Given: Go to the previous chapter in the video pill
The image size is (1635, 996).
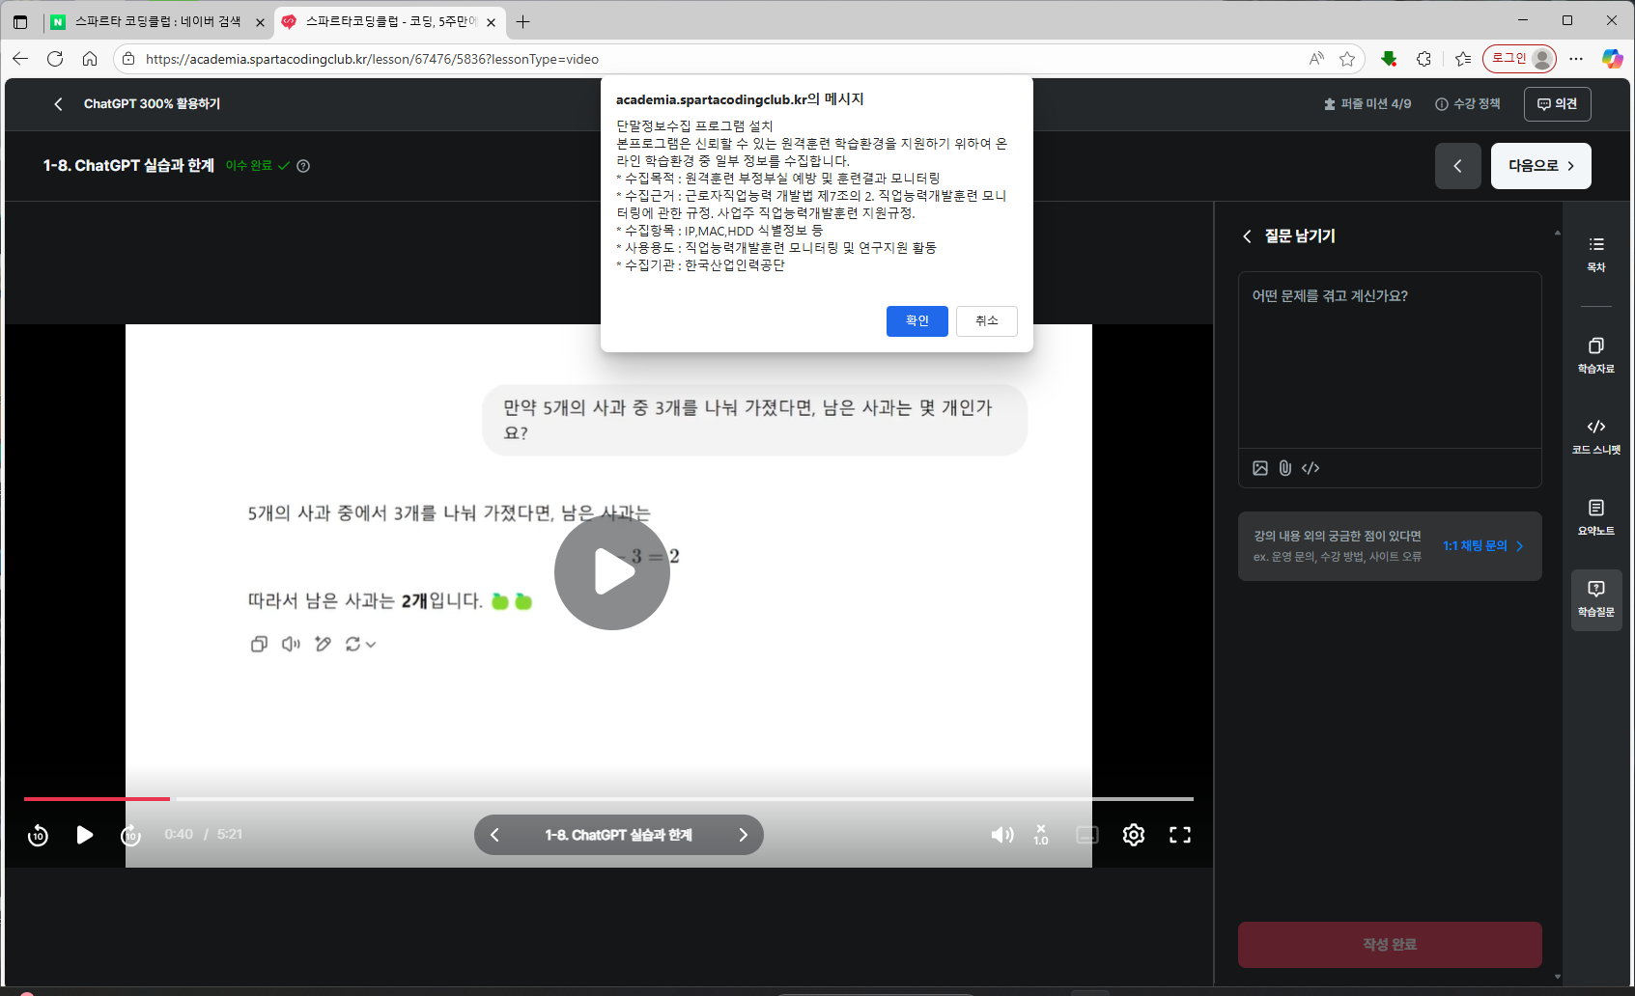Looking at the screenshot, I should point(494,835).
